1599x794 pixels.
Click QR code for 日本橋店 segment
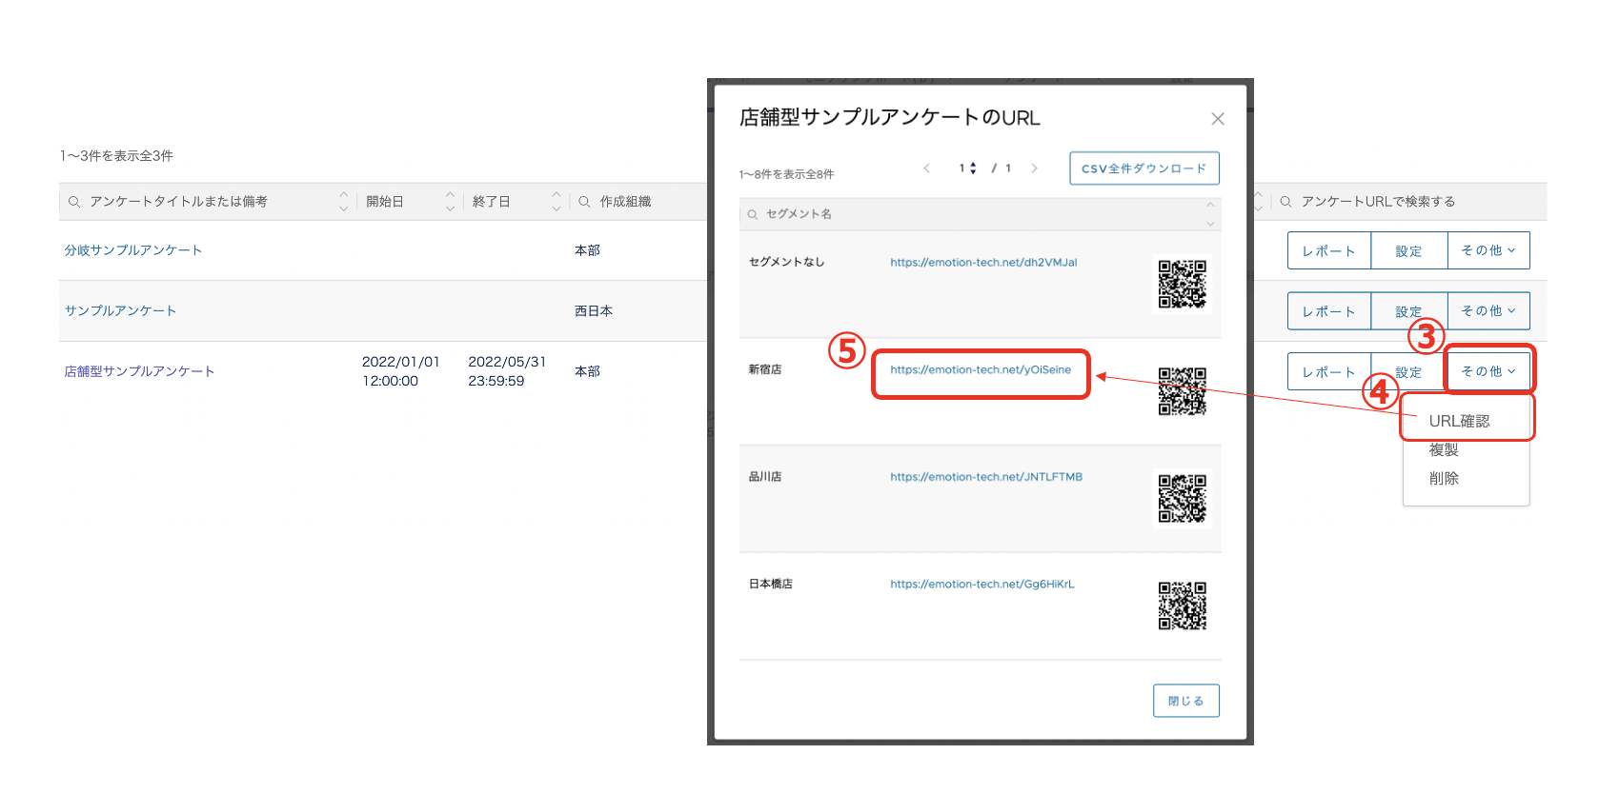(1182, 606)
